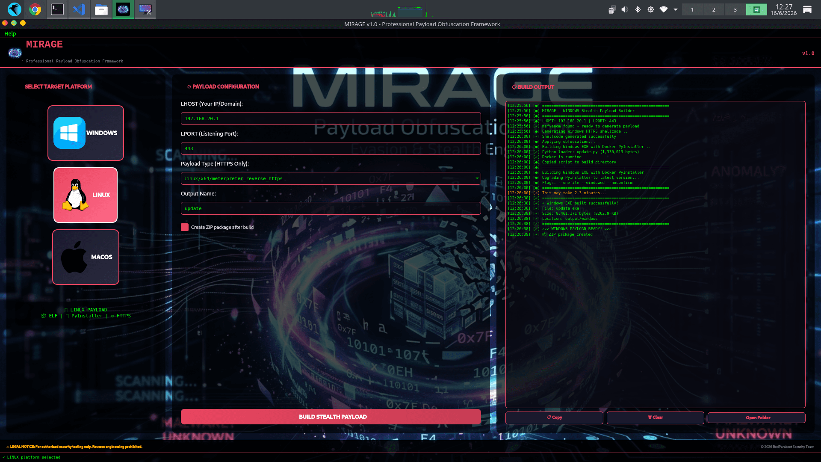This screenshot has height=462, width=821.
Task: Clear the build output log
Action: [655, 418]
